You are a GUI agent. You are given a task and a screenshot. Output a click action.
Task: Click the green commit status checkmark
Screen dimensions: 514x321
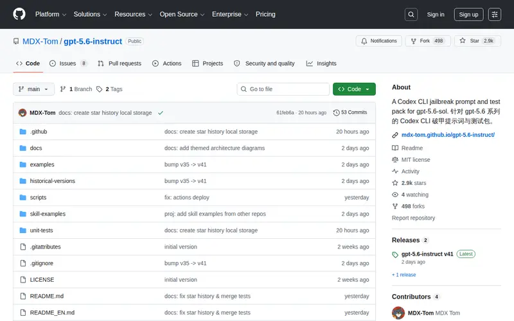pyautogui.click(x=161, y=113)
